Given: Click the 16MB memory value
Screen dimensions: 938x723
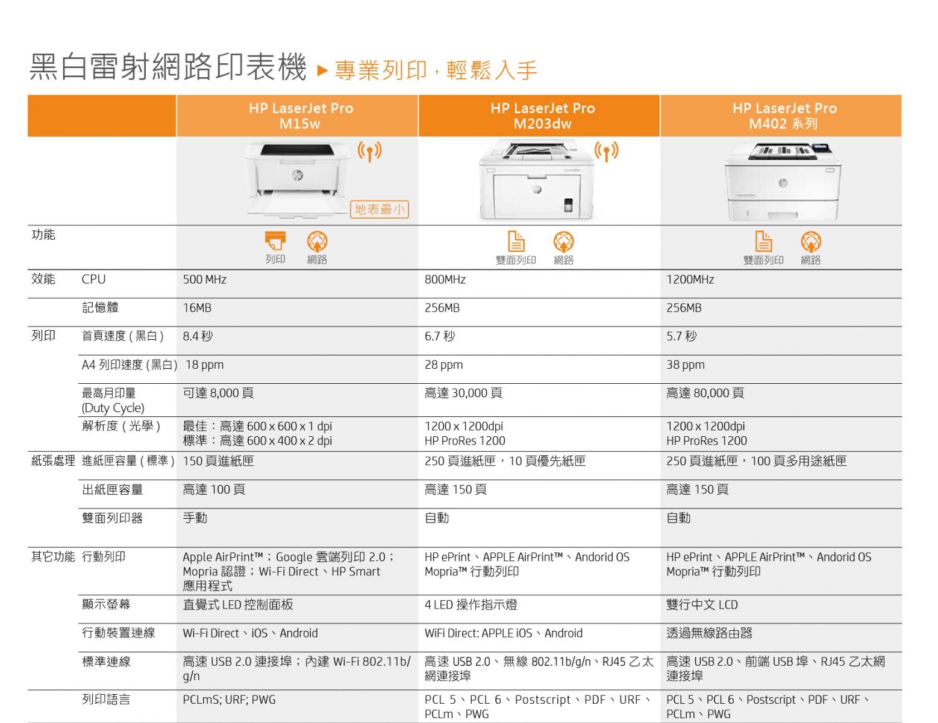Looking at the screenshot, I should coord(197,307).
